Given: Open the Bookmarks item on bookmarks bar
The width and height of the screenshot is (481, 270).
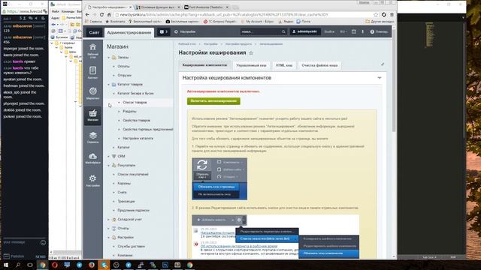Looking at the screenshot, I should tap(115, 22).
